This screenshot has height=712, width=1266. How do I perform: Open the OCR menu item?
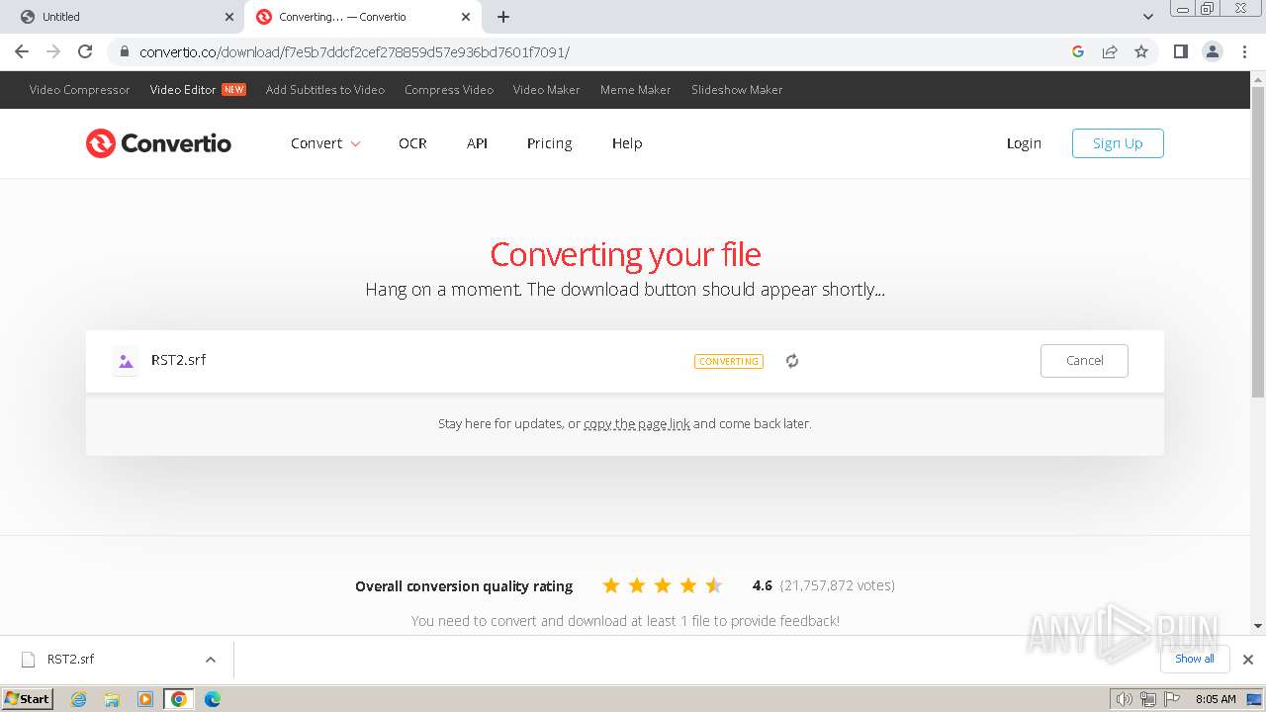pos(412,143)
